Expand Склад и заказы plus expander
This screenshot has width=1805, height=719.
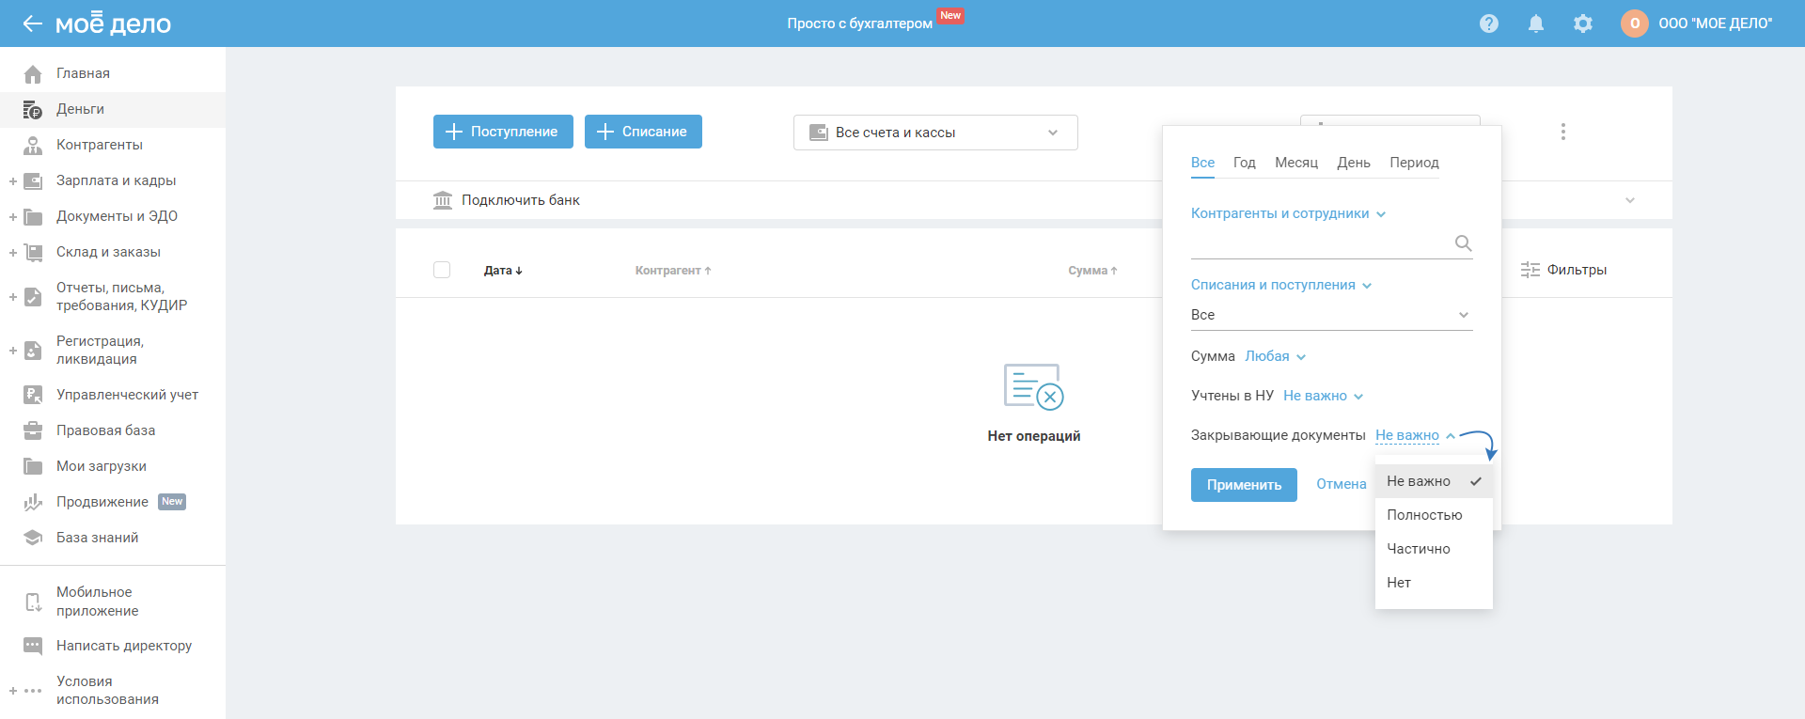(x=13, y=252)
